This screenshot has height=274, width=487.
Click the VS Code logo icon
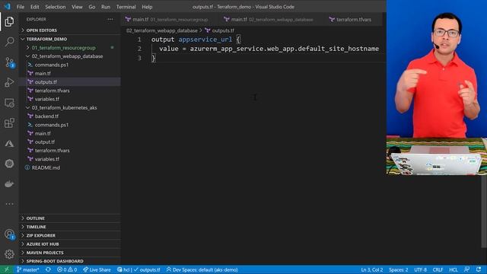[7, 7]
